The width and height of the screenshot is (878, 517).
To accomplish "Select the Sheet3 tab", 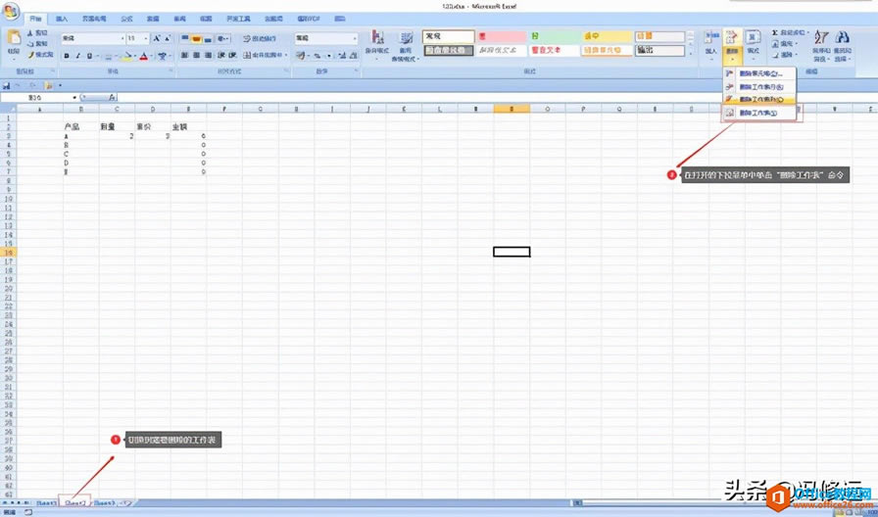I will click(105, 503).
